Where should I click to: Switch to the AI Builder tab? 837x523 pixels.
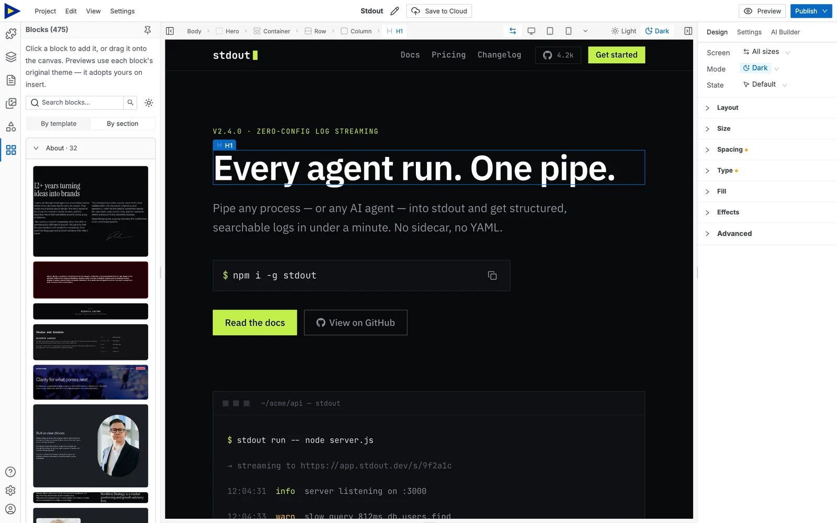(x=785, y=32)
